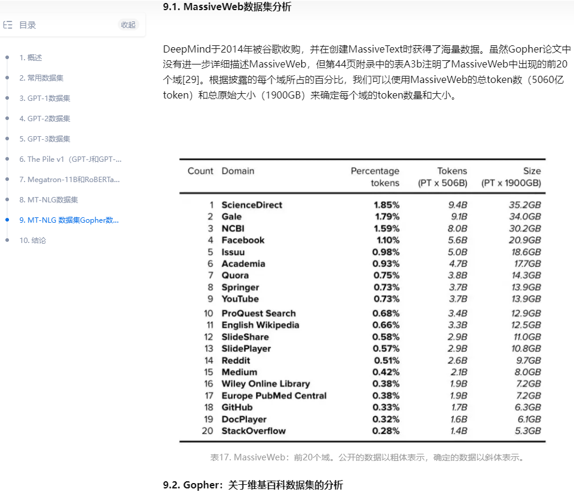Click YouTube in the Domain column

coord(240,299)
